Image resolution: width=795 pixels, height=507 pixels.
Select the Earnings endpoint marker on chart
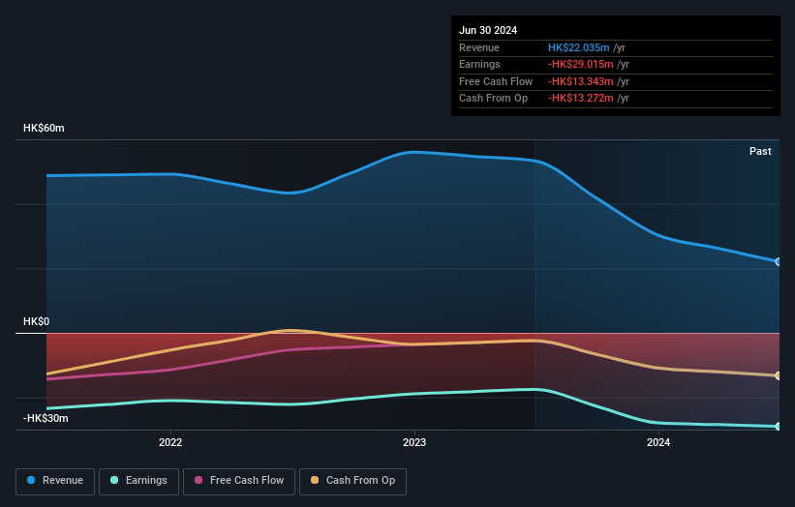779,427
